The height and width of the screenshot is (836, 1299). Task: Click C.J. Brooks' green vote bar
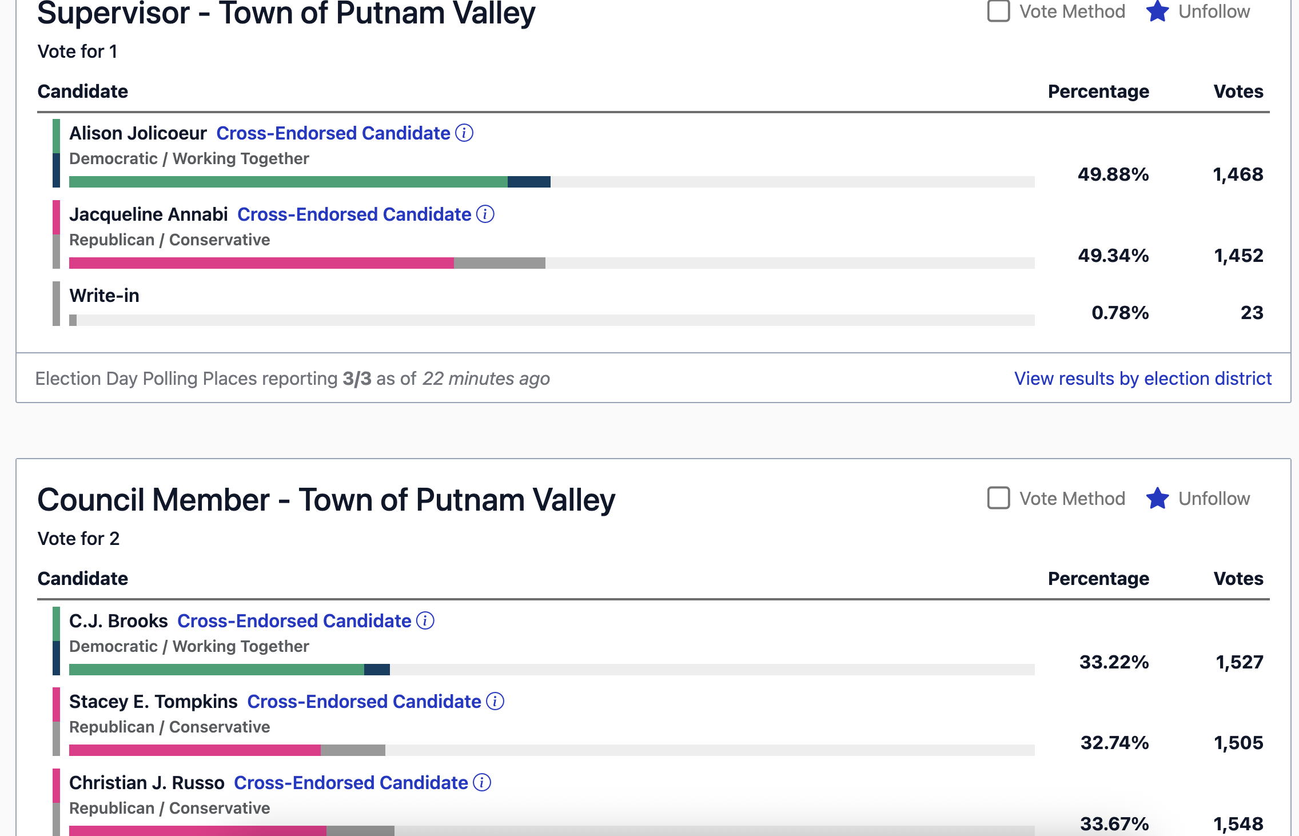[x=216, y=670]
